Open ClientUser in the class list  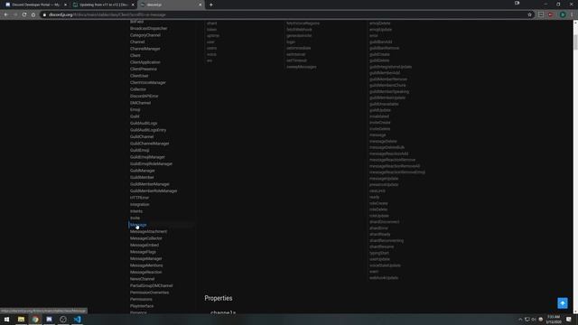(x=139, y=76)
